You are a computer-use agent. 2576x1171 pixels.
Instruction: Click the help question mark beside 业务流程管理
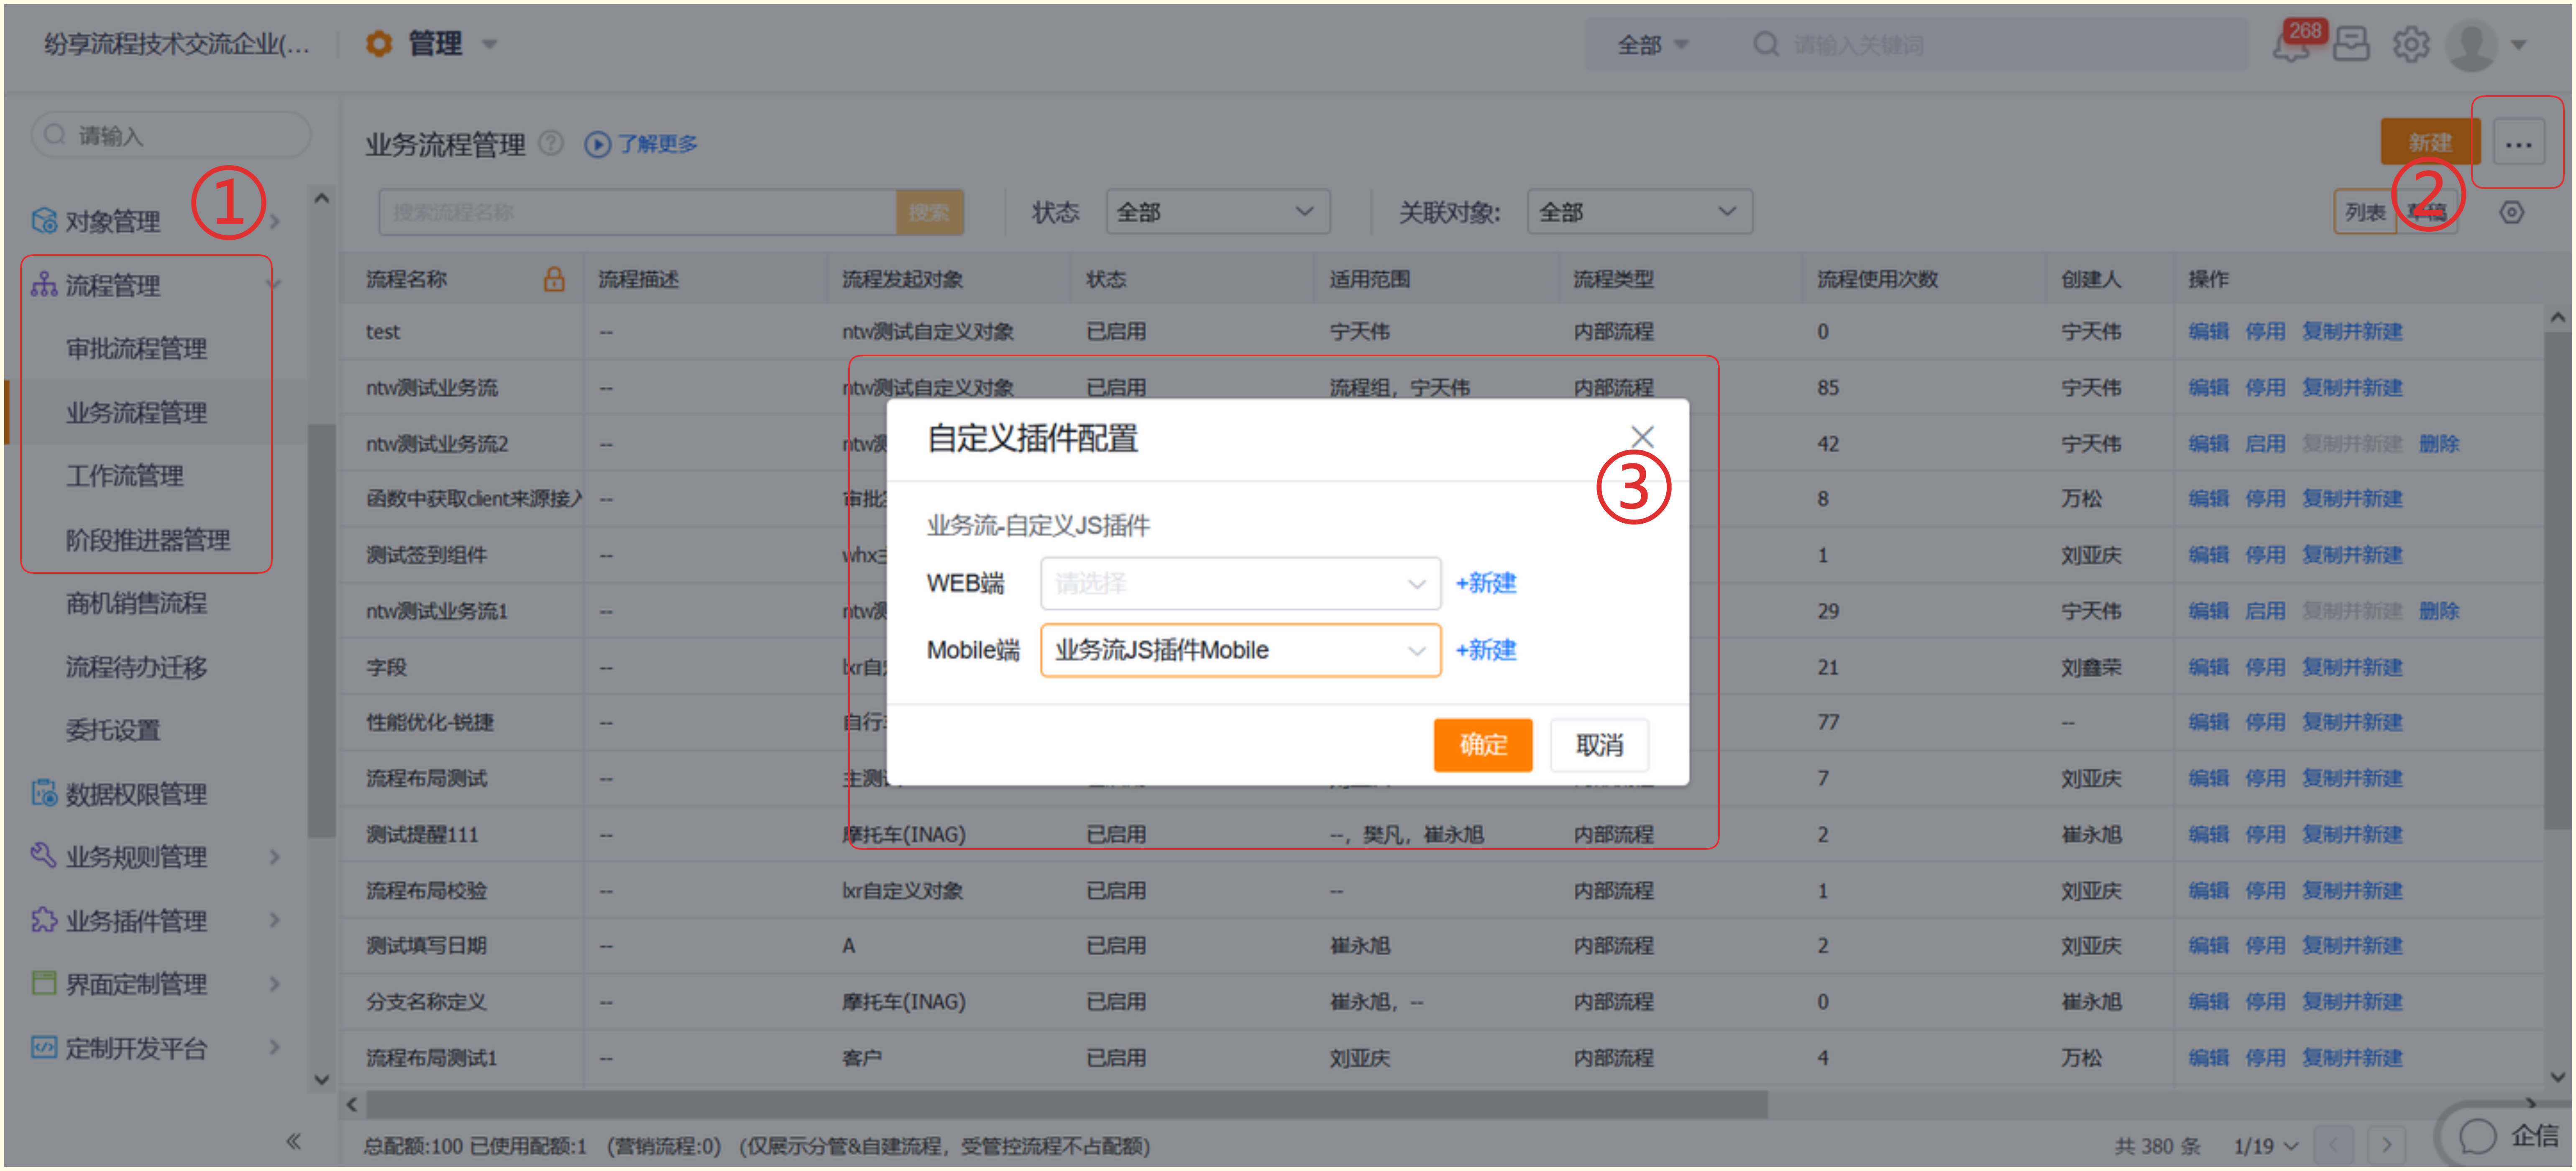click(551, 144)
